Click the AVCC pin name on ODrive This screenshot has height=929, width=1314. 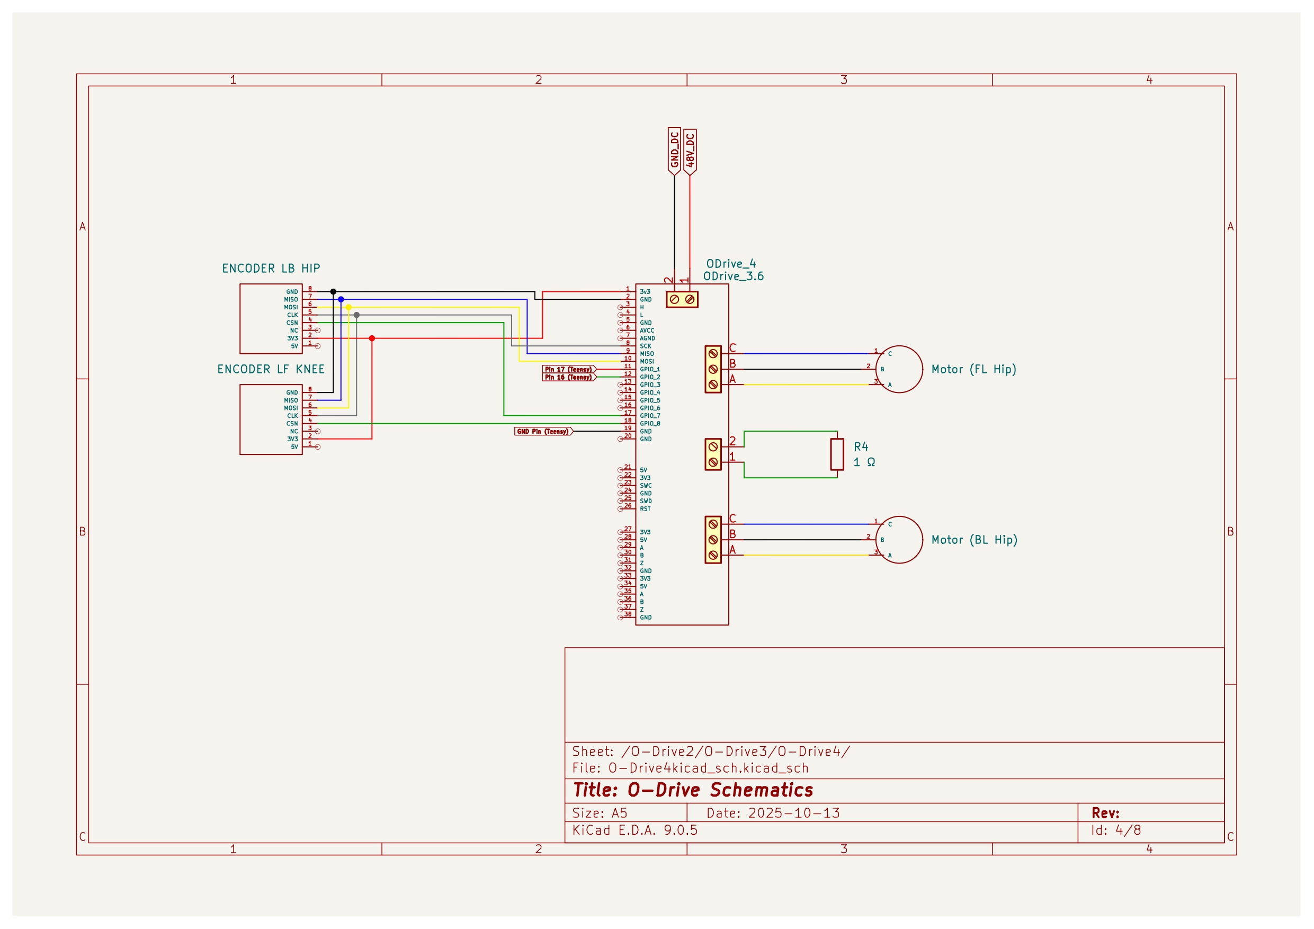pyautogui.click(x=647, y=330)
